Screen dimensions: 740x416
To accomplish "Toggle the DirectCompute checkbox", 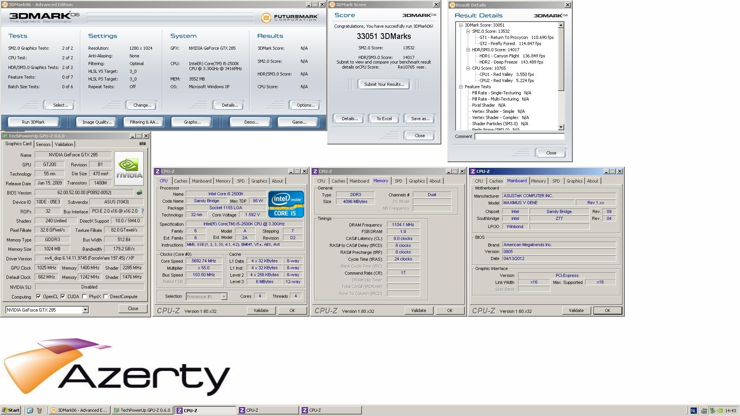I will (x=106, y=296).
